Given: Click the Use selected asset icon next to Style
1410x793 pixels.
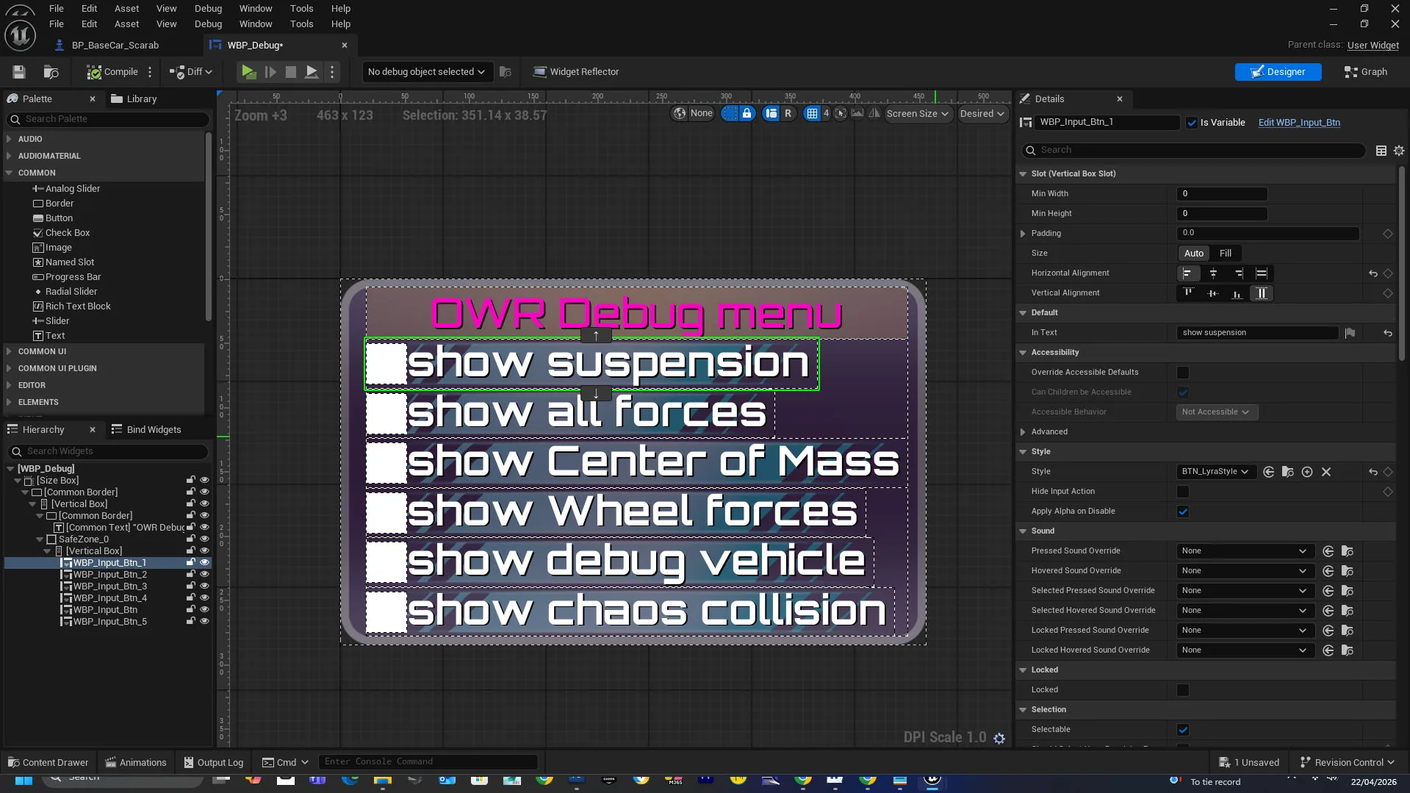Looking at the screenshot, I should (x=1269, y=472).
